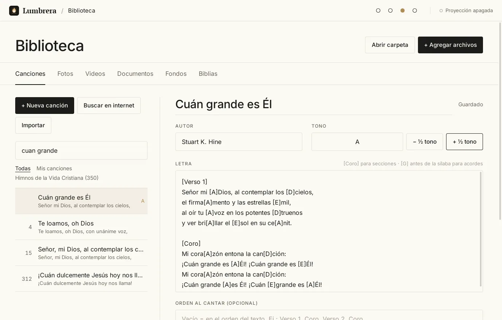Select song Cuán grande es Él in list
Viewport: 502px width, 320px height.
81,201
